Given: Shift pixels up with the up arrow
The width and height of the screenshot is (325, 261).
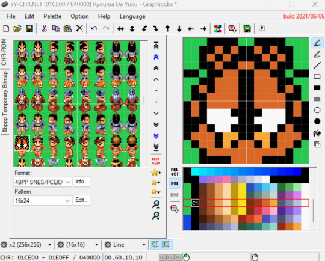Looking at the screenshot, I should [x=167, y=29].
